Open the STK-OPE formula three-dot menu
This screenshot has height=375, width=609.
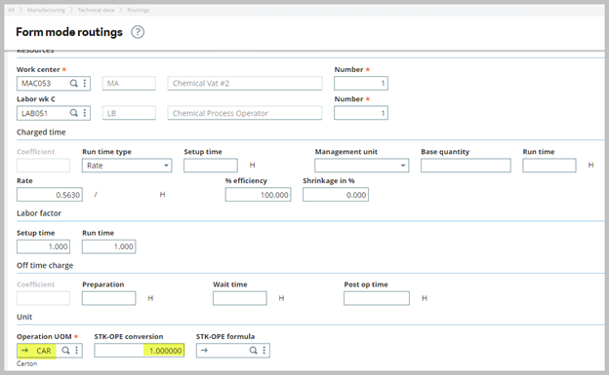[264, 351]
